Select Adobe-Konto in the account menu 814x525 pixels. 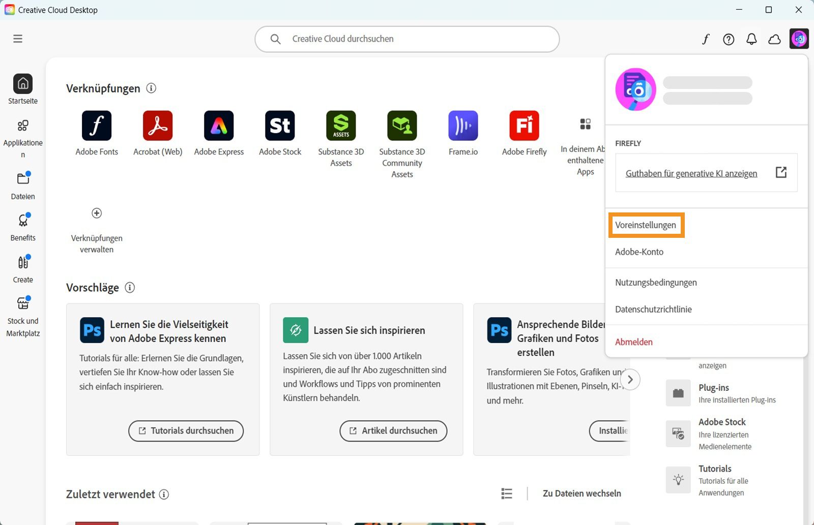coord(639,252)
